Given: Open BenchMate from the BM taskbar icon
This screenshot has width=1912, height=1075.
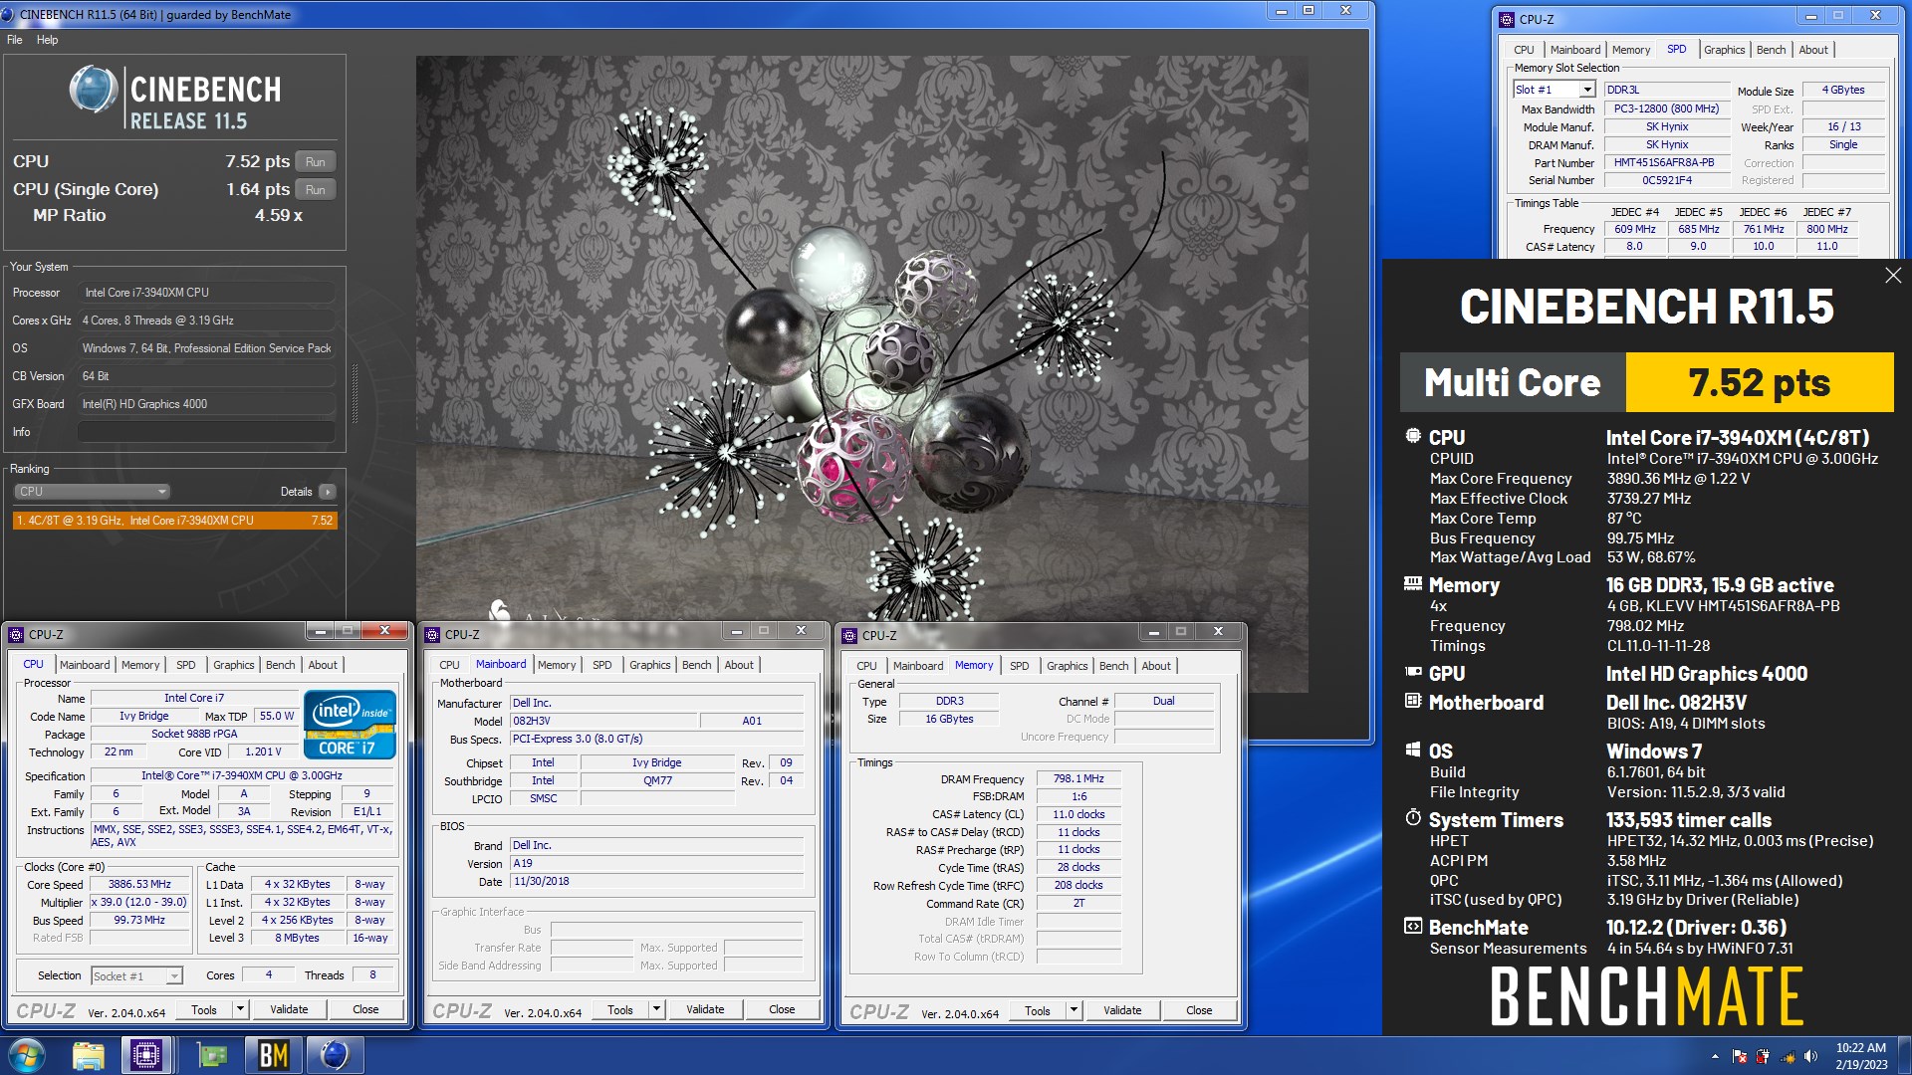Looking at the screenshot, I should tap(273, 1055).
